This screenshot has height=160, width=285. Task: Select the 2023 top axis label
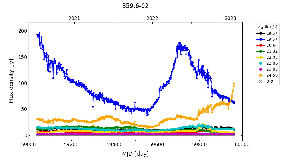pos(230,18)
